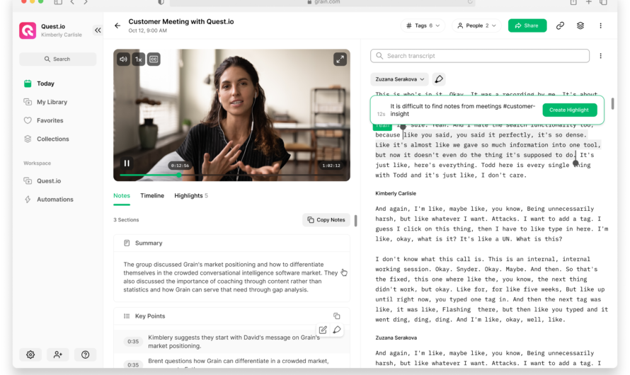Click the Quest.io workspace logo
630x375 pixels.
[x=28, y=30]
